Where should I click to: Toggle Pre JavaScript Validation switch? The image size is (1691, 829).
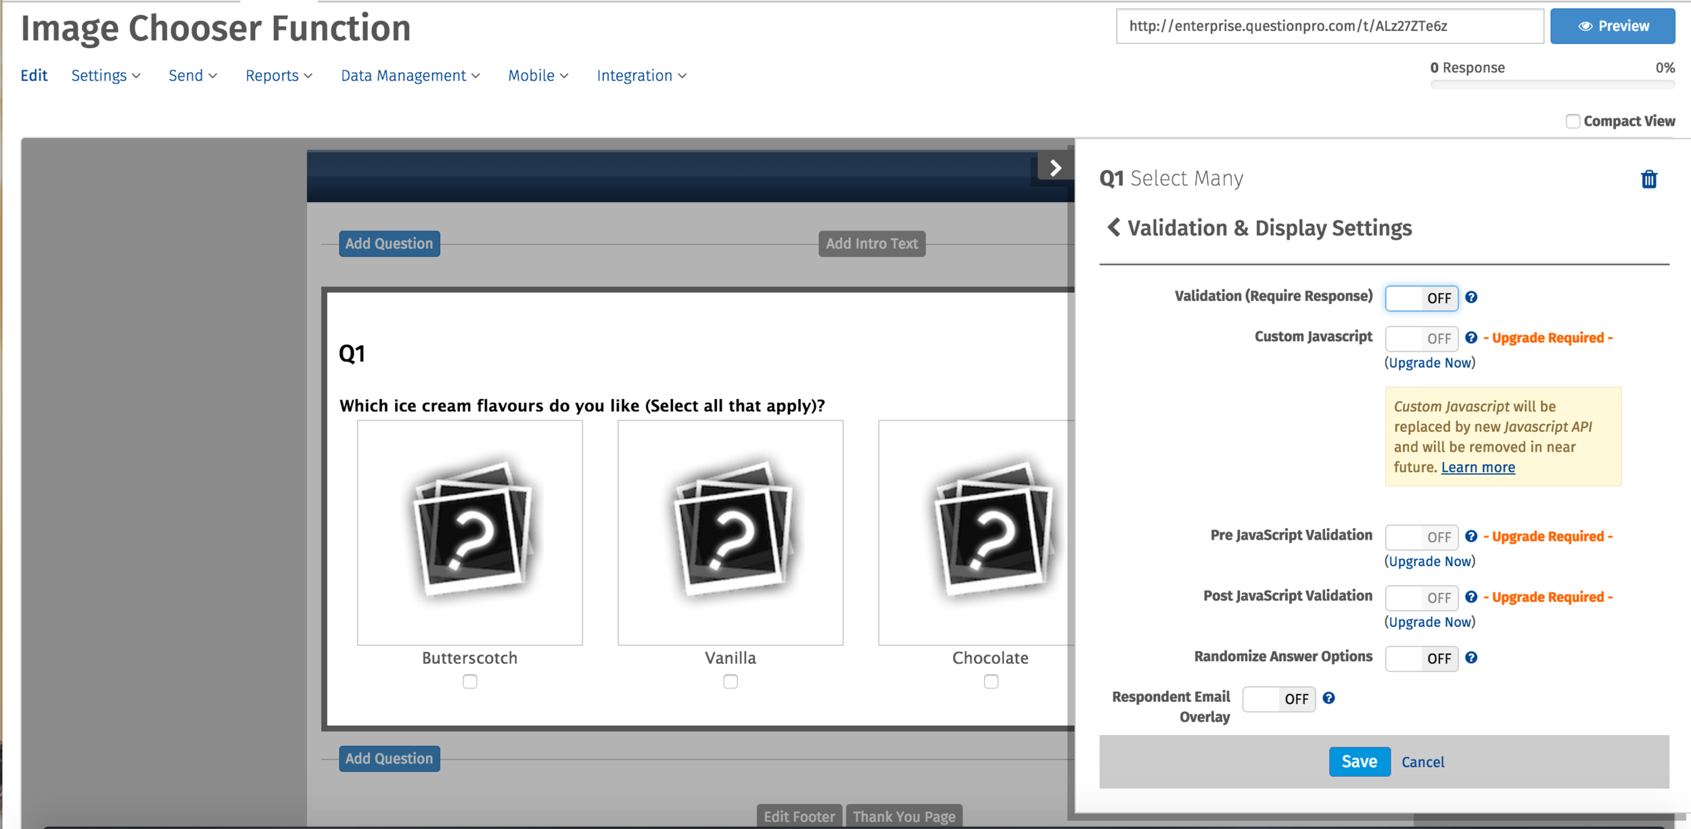click(x=1421, y=537)
